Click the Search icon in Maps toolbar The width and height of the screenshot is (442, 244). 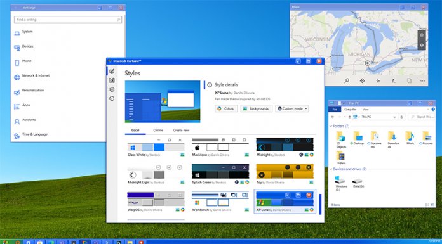tap(347, 80)
